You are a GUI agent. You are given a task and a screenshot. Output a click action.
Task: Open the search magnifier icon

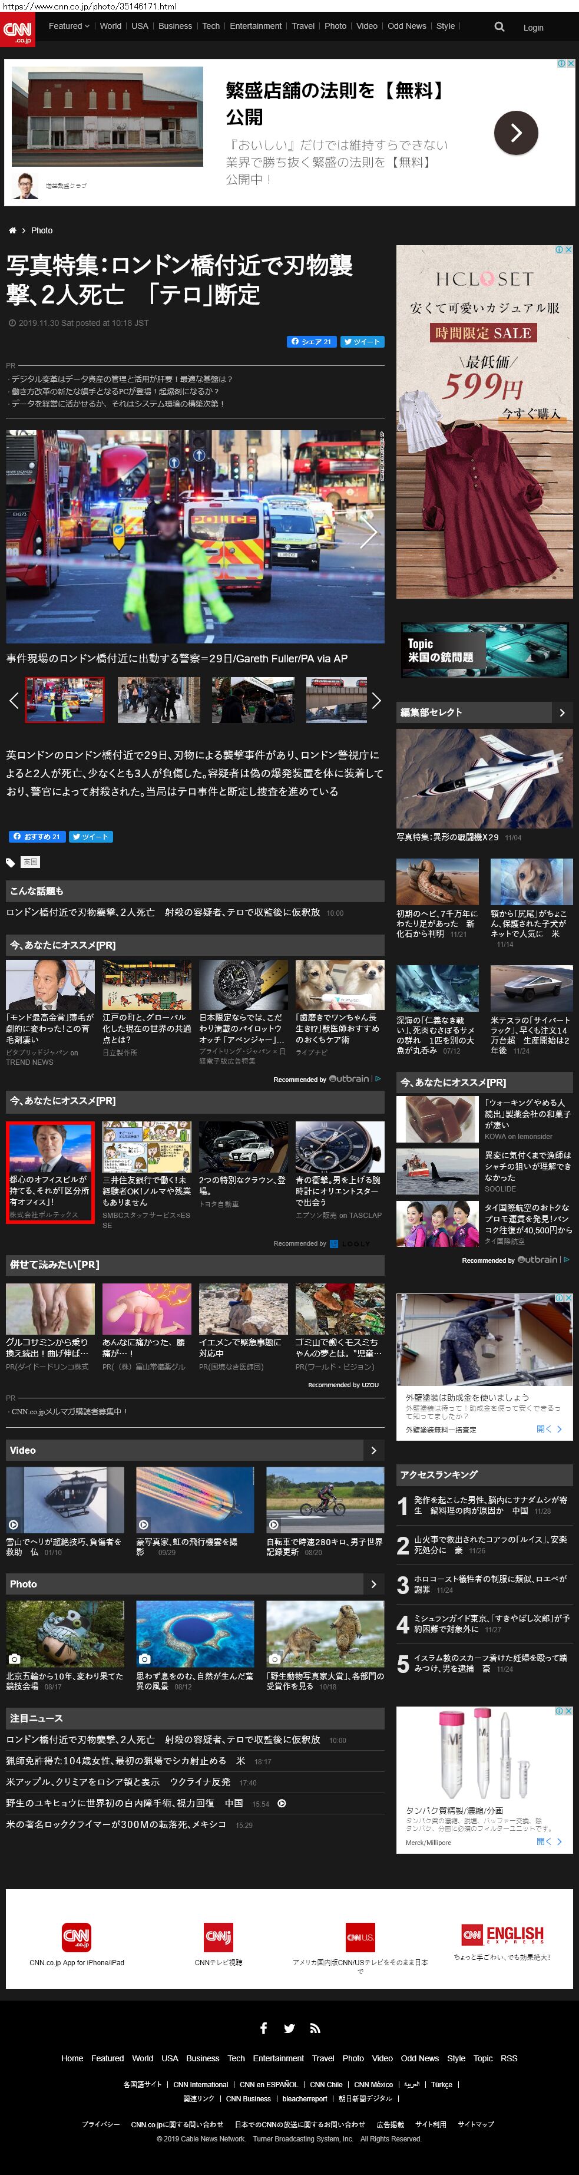(499, 27)
